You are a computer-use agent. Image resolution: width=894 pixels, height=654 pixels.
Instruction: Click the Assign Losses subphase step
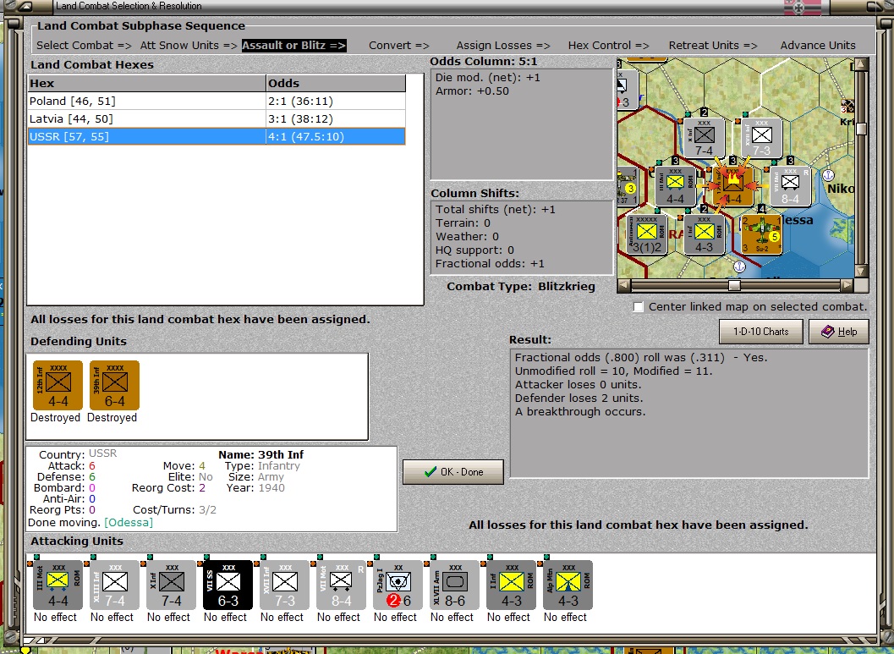tap(503, 46)
